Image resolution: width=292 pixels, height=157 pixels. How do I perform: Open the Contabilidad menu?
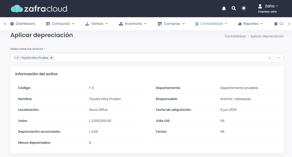pos(211,24)
